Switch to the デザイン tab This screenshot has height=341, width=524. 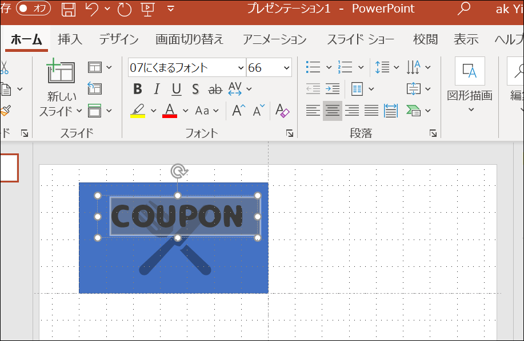pyautogui.click(x=119, y=39)
